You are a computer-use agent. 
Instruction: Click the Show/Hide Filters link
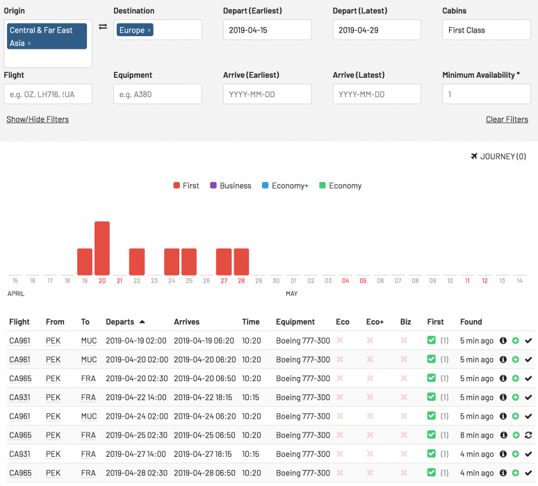pos(38,119)
